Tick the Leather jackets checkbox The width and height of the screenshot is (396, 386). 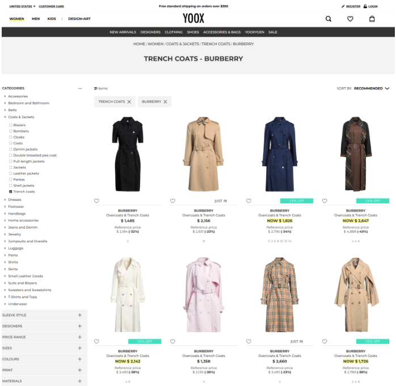(x=11, y=174)
